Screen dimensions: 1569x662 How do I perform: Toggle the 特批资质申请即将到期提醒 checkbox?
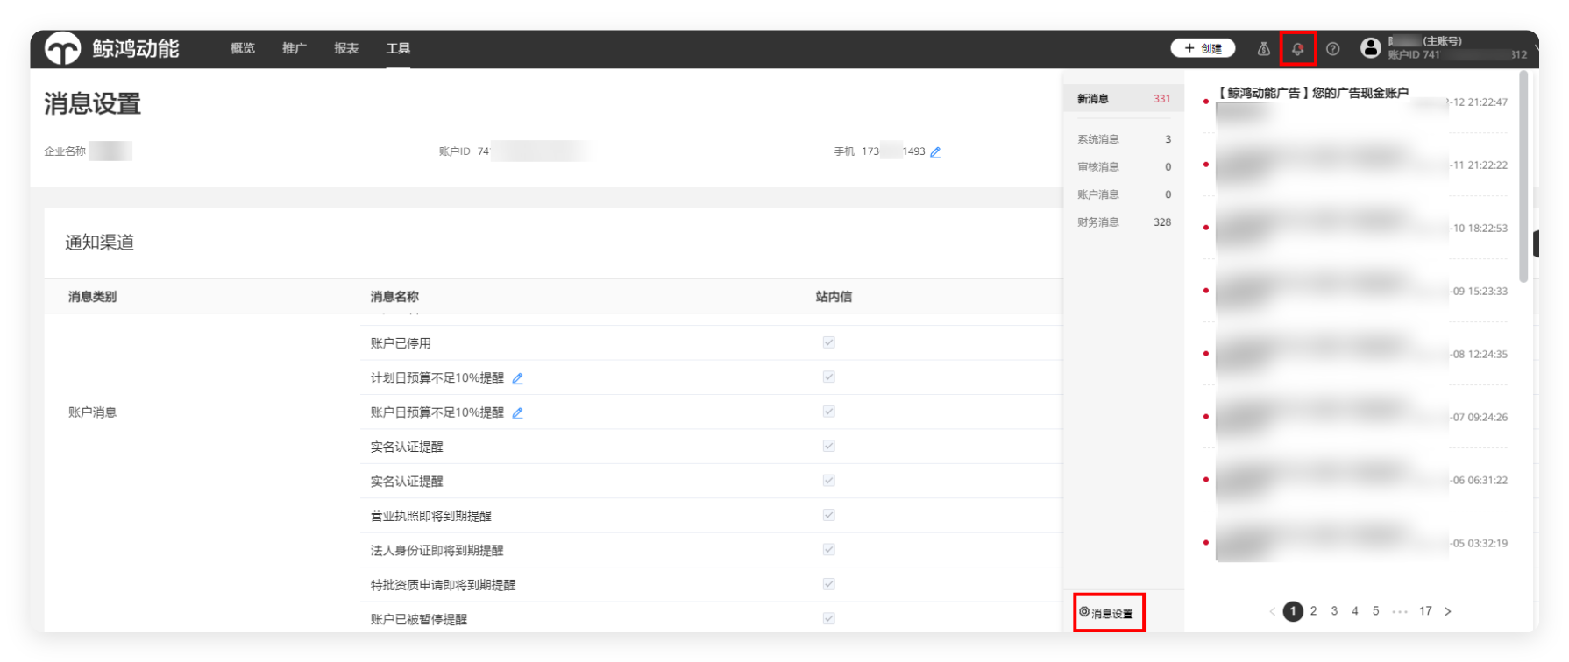coord(828,584)
